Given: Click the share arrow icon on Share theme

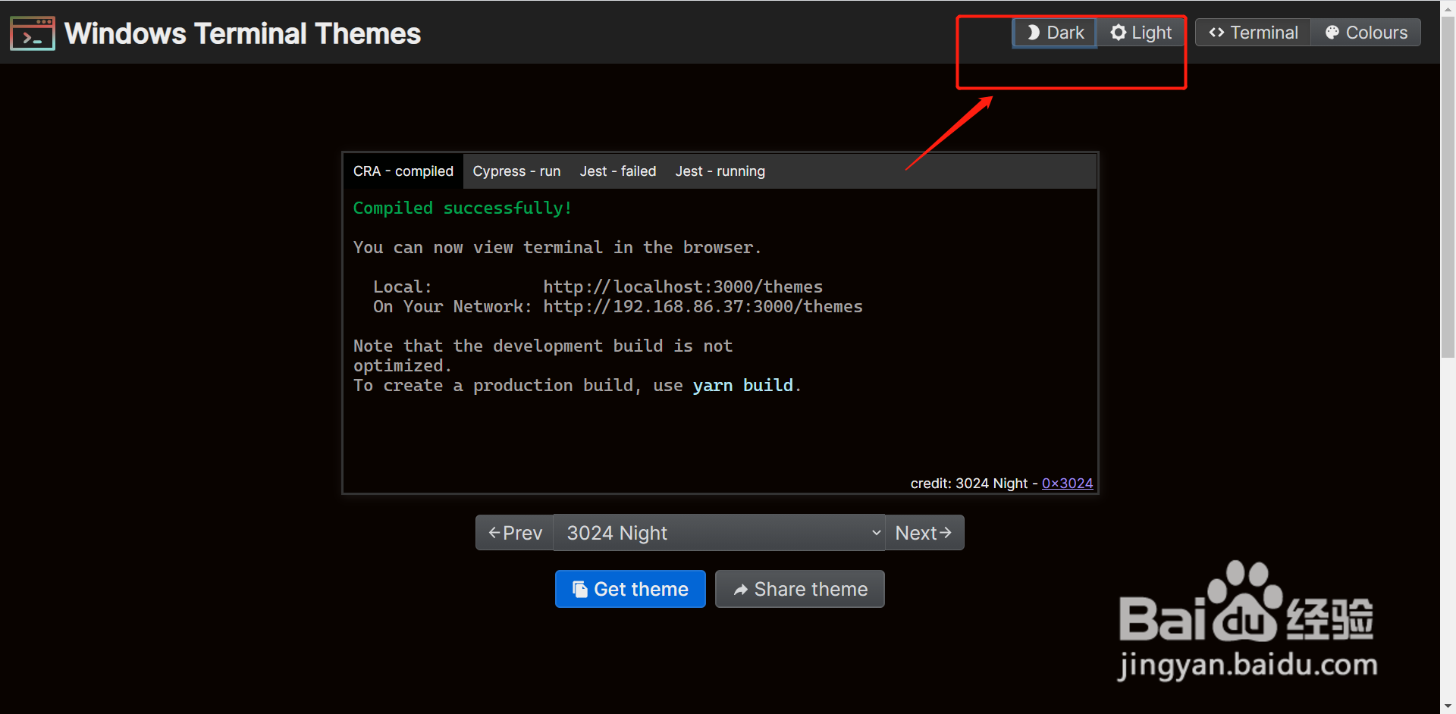Looking at the screenshot, I should click(x=741, y=589).
